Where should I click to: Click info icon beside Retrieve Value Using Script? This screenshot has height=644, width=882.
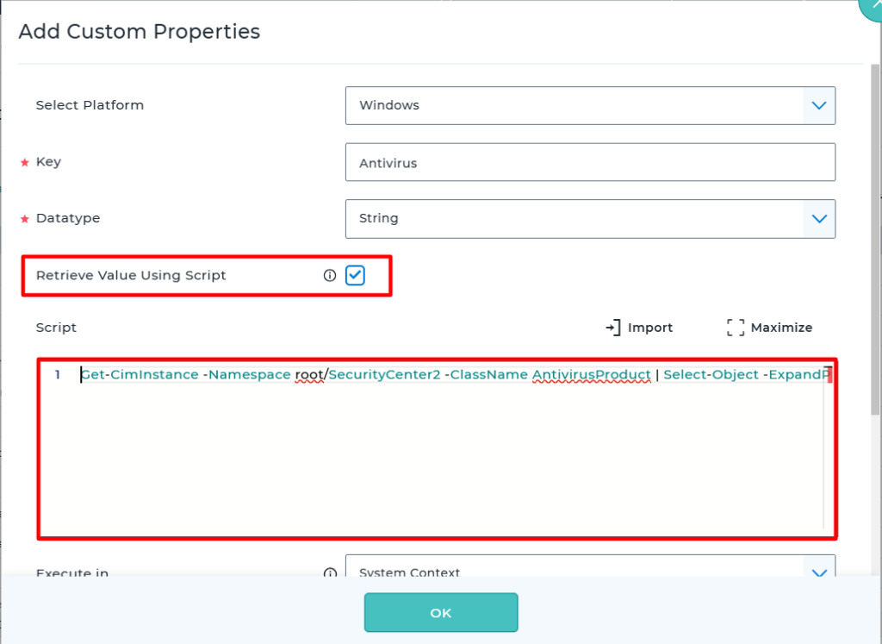coord(329,276)
